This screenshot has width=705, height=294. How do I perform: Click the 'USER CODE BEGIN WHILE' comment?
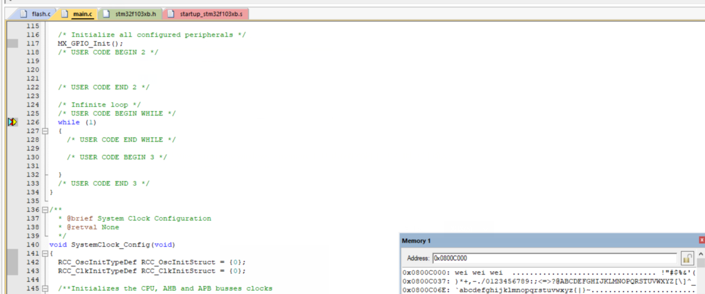coord(117,113)
